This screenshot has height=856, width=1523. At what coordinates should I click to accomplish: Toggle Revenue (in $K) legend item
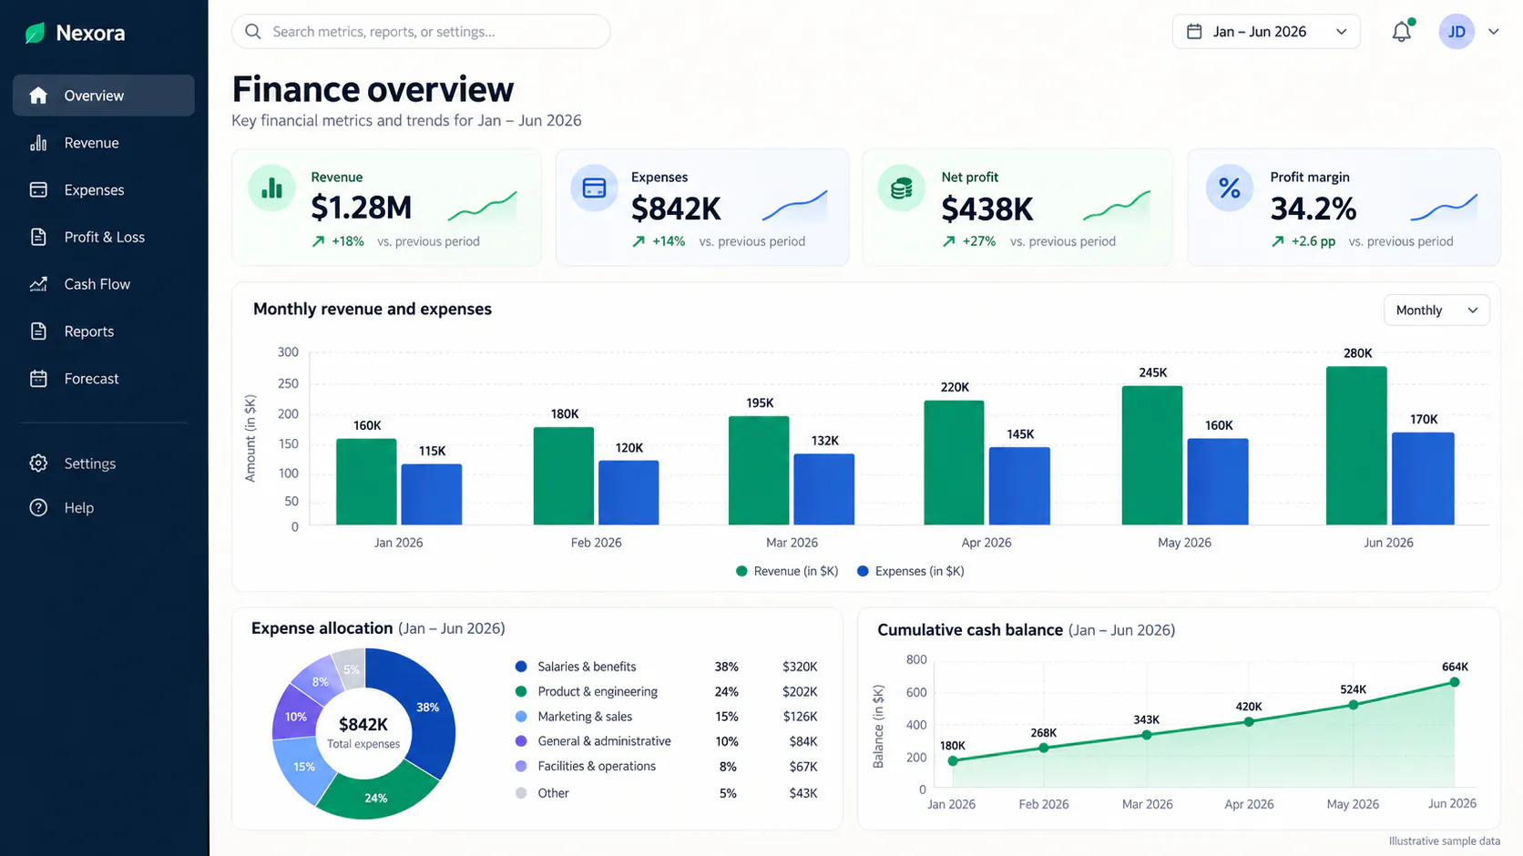(x=787, y=572)
